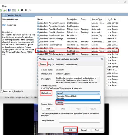Click the Services (Local) pane header

14,15
